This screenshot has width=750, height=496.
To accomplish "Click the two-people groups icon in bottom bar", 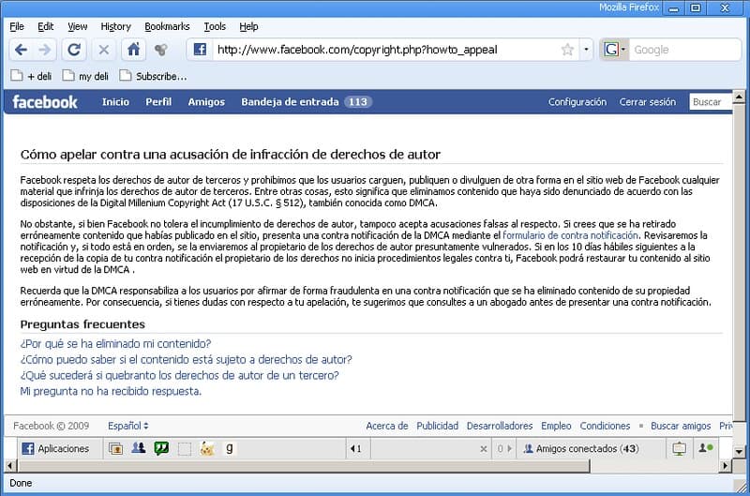I will coord(139,448).
